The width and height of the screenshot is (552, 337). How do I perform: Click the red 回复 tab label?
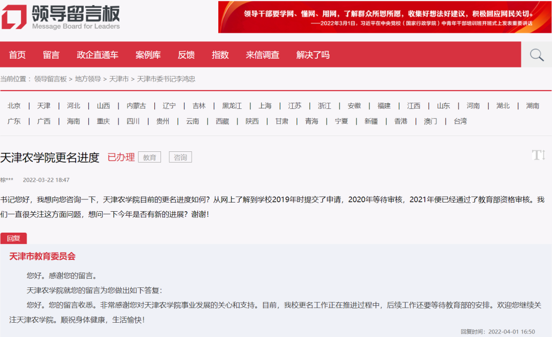(x=13, y=238)
